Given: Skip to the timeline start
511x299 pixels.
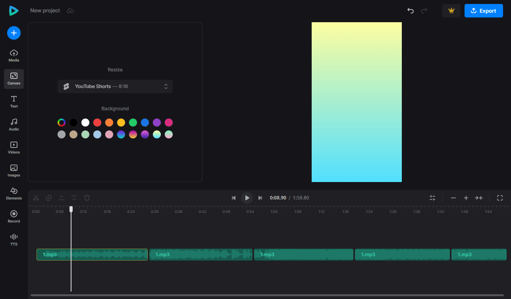Looking at the screenshot, I should [x=234, y=197].
